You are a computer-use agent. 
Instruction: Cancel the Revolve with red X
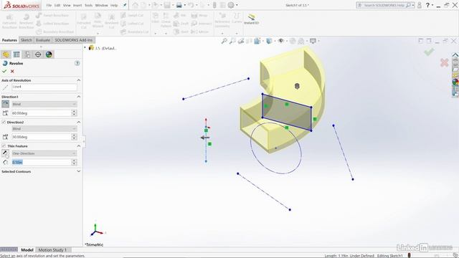coord(12,71)
